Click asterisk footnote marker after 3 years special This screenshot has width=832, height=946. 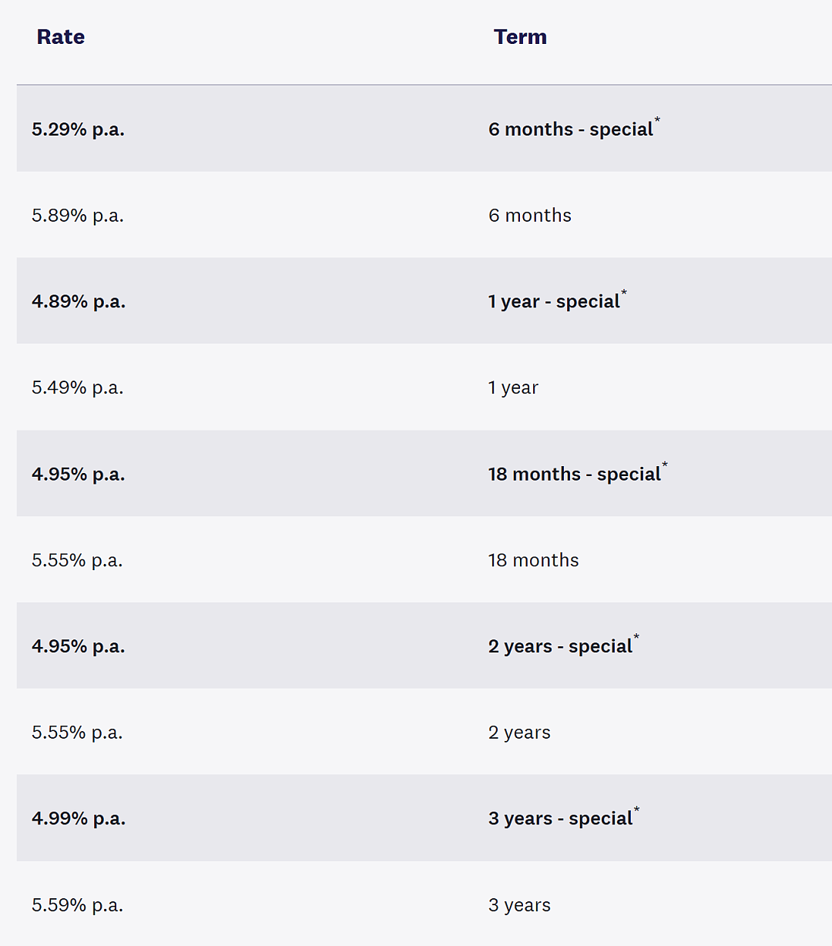(637, 810)
